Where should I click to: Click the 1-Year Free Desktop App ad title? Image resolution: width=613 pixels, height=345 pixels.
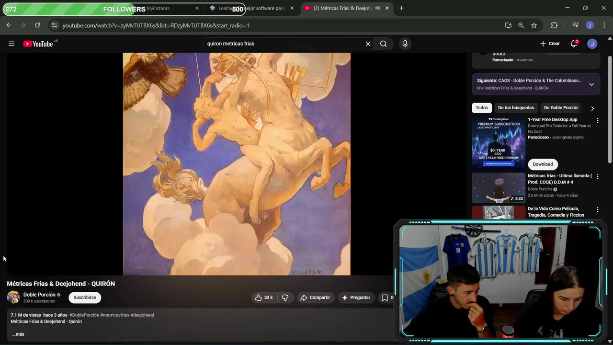pos(553,120)
